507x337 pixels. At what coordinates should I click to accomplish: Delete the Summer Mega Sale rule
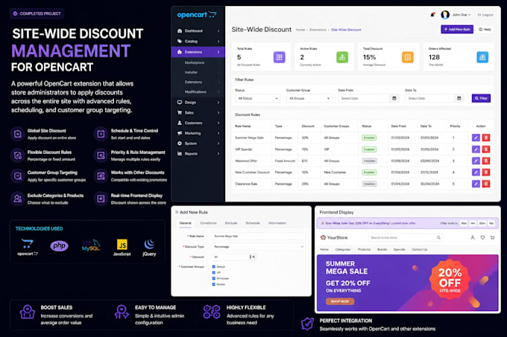coord(485,138)
